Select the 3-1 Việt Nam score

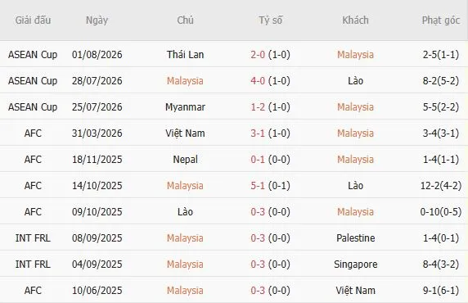click(x=258, y=133)
